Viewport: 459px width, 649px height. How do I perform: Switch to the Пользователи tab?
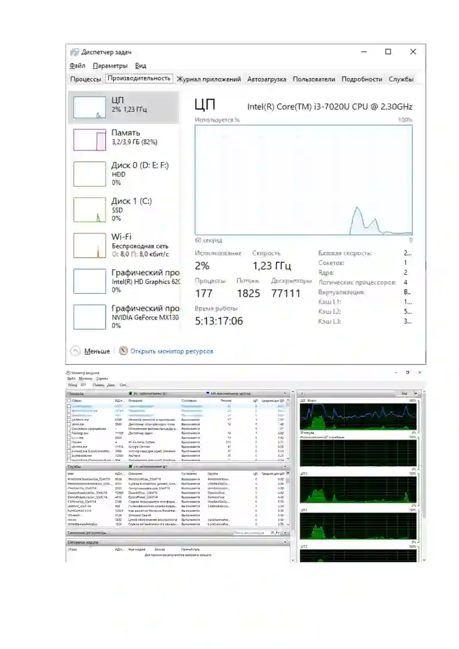(x=314, y=79)
